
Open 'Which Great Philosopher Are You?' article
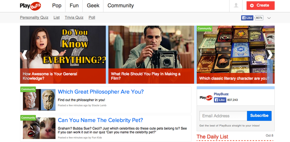(101, 92)
